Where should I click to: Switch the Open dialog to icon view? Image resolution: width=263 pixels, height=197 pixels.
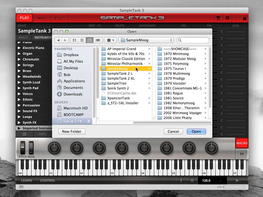[x=74, y=40]
